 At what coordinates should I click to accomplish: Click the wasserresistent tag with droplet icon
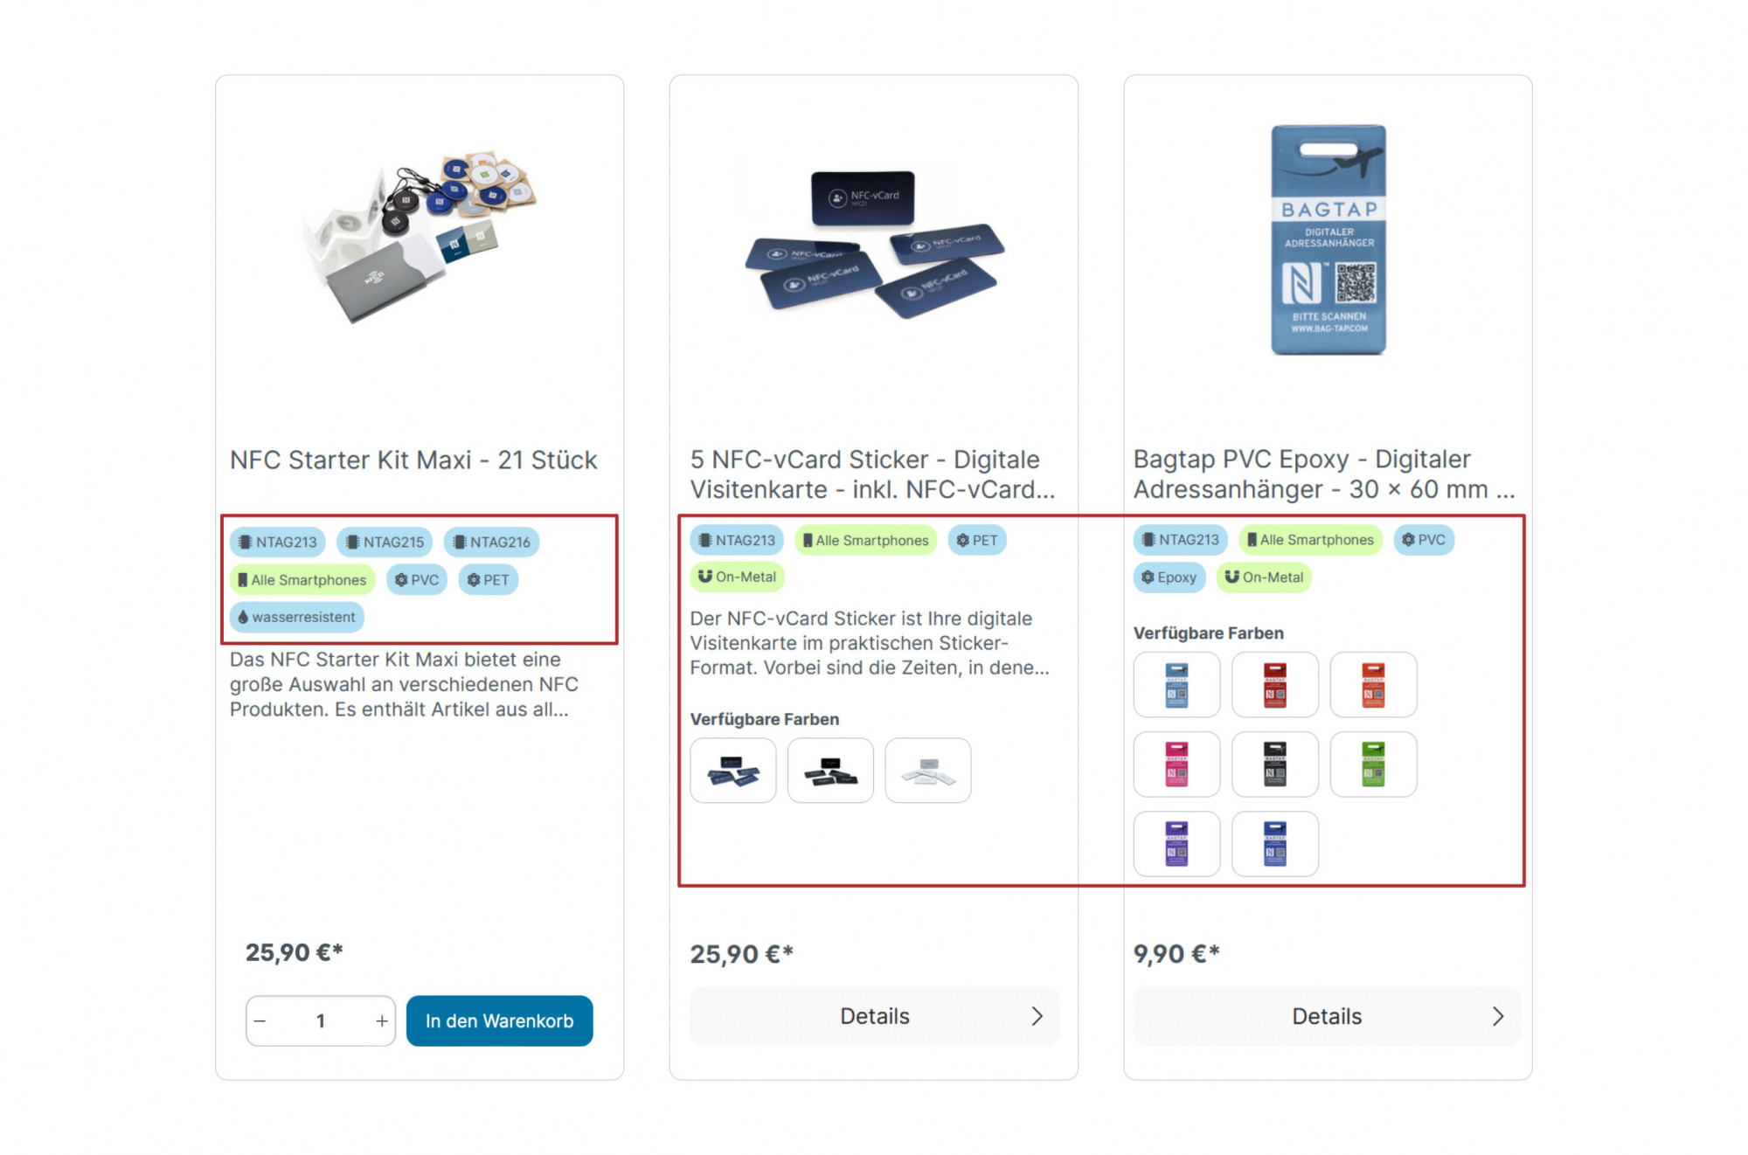(297, 617)
